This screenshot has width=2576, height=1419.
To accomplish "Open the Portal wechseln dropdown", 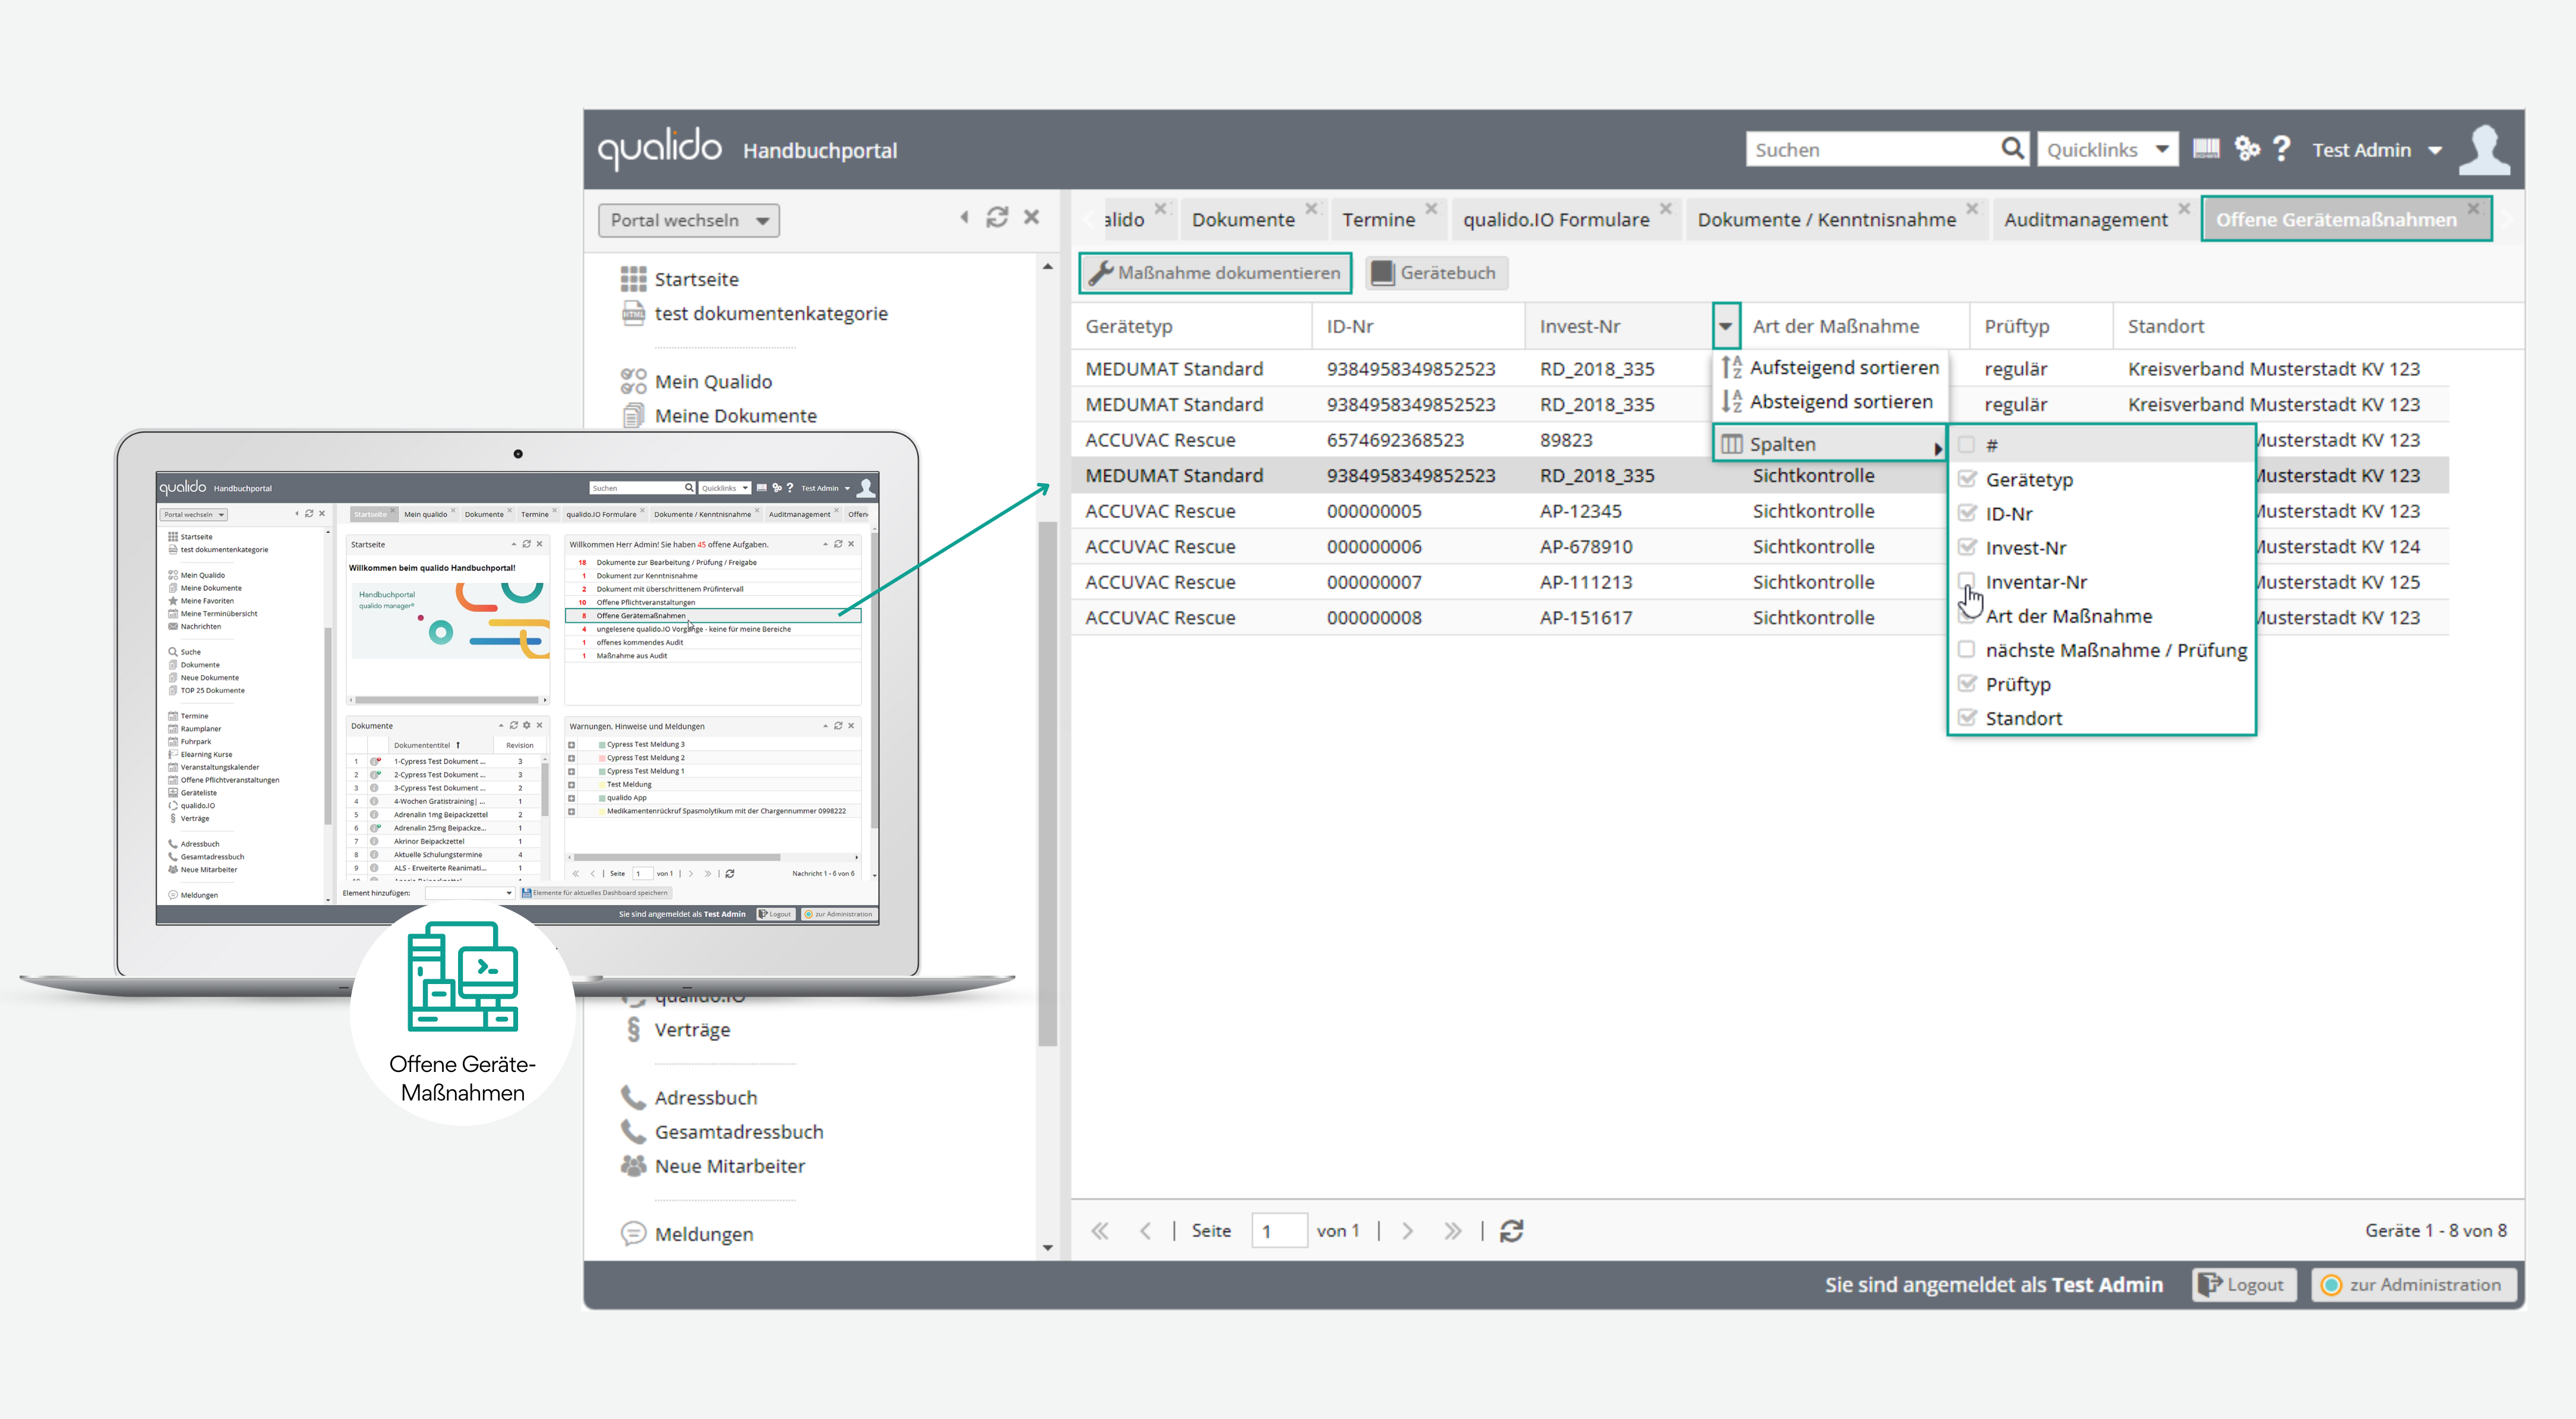I will click(x=689, y=220).
